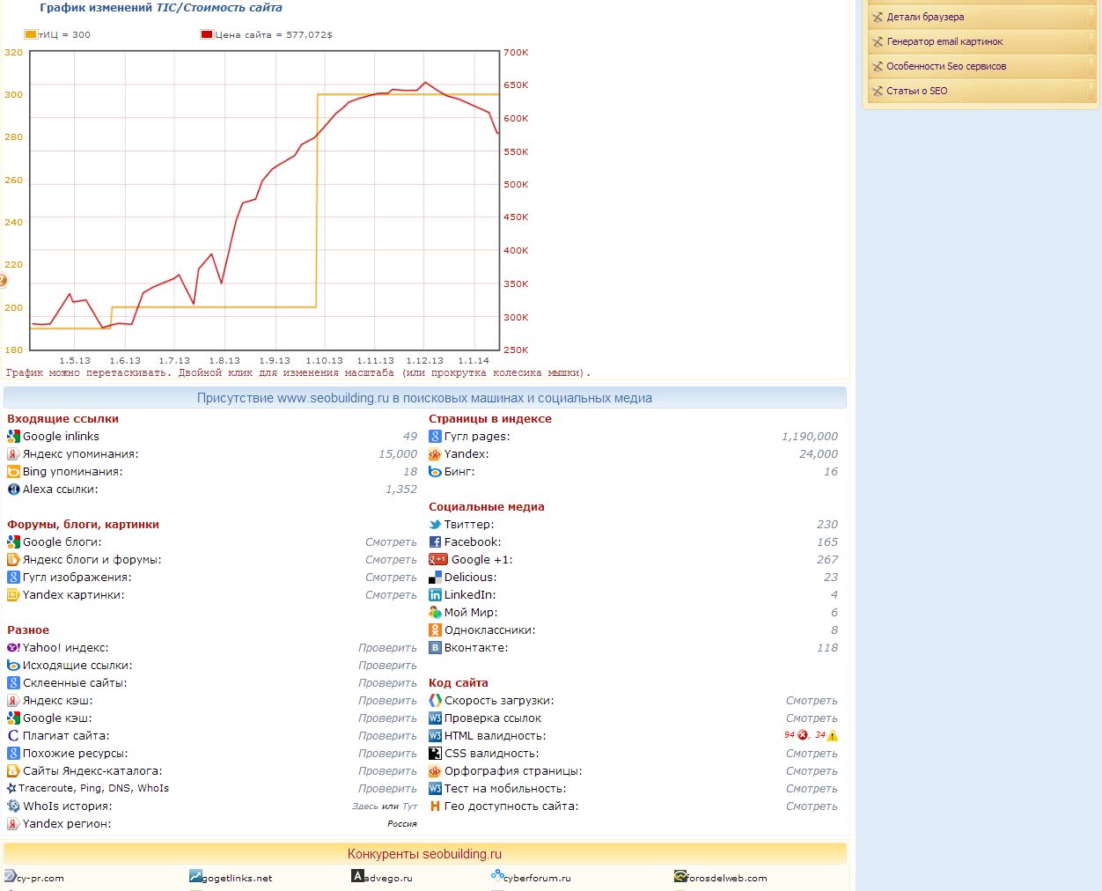
Task: Click the warning icon beside HTML validity
Action: pyautogui.click(x=833, y=735)
